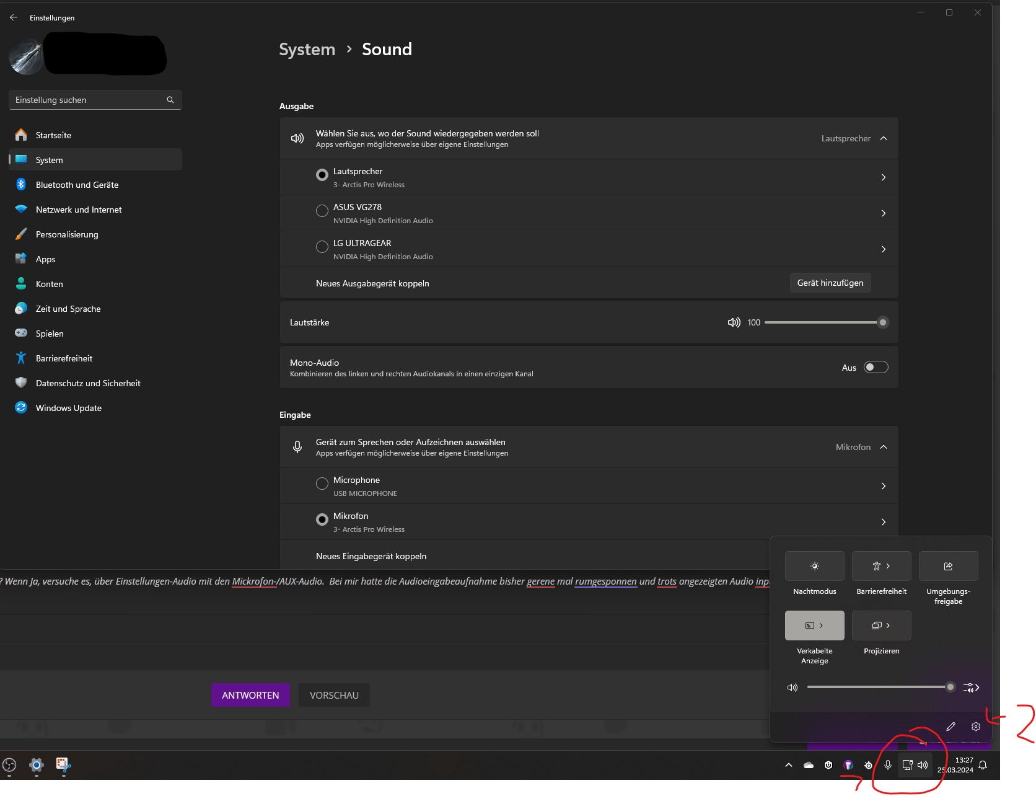Image resolution: width=1036 pixels, height=796 pixels.
Task: Click the Projizieren quick settings tile
Action: 881,626
